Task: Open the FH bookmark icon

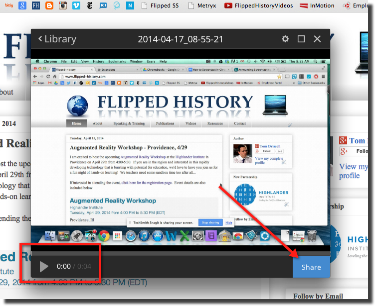Action: [36, 5]
